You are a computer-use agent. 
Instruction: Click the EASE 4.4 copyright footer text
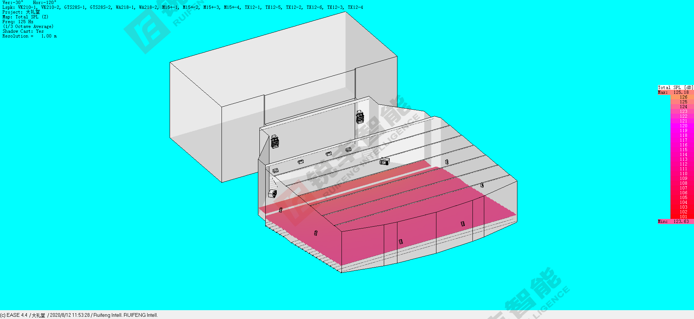pyautogui.click(x=79, y=315)
